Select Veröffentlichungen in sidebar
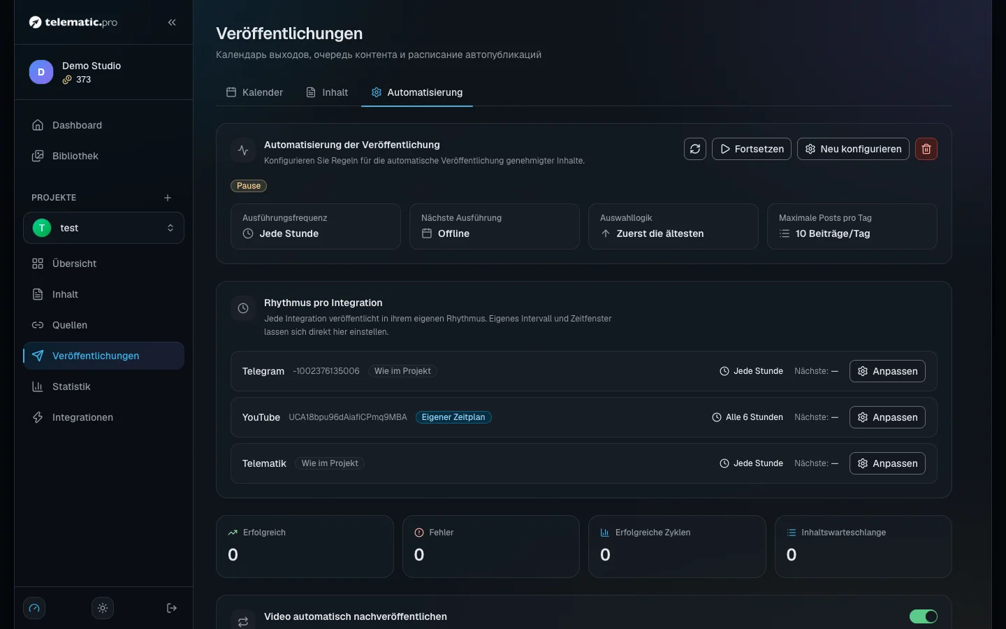 coord(103,356)
